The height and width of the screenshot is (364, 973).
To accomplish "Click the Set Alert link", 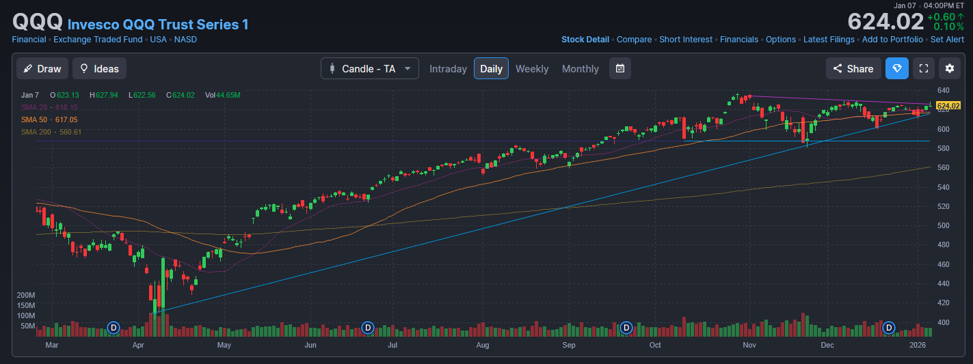I will pos(947,40).
